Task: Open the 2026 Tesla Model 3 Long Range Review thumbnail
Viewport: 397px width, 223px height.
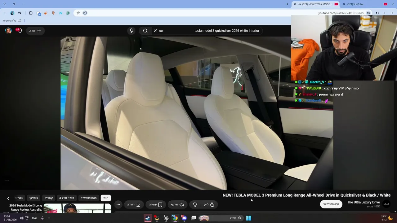Action: (x=77, y=208)
